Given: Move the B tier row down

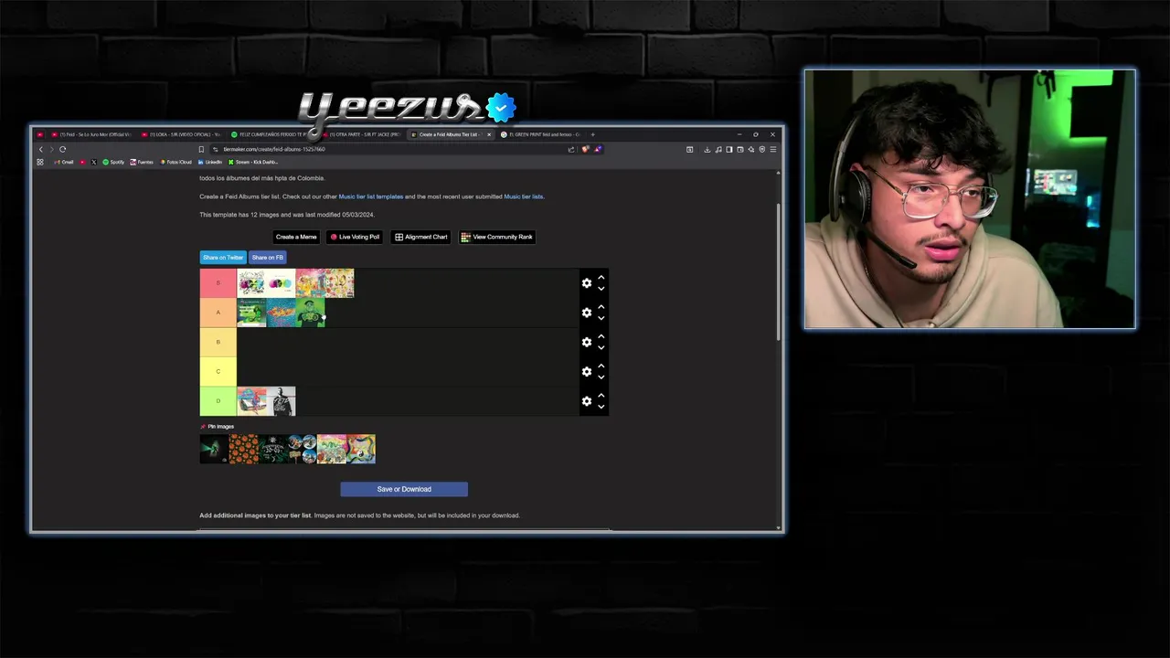Looking at the screenshot, I should pyautogui.click(x=601, y=347).
